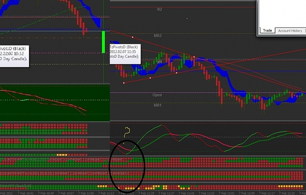
Task: Select the MR1 pivot level label
Action: pyautogui.click(x=158, y=105)
